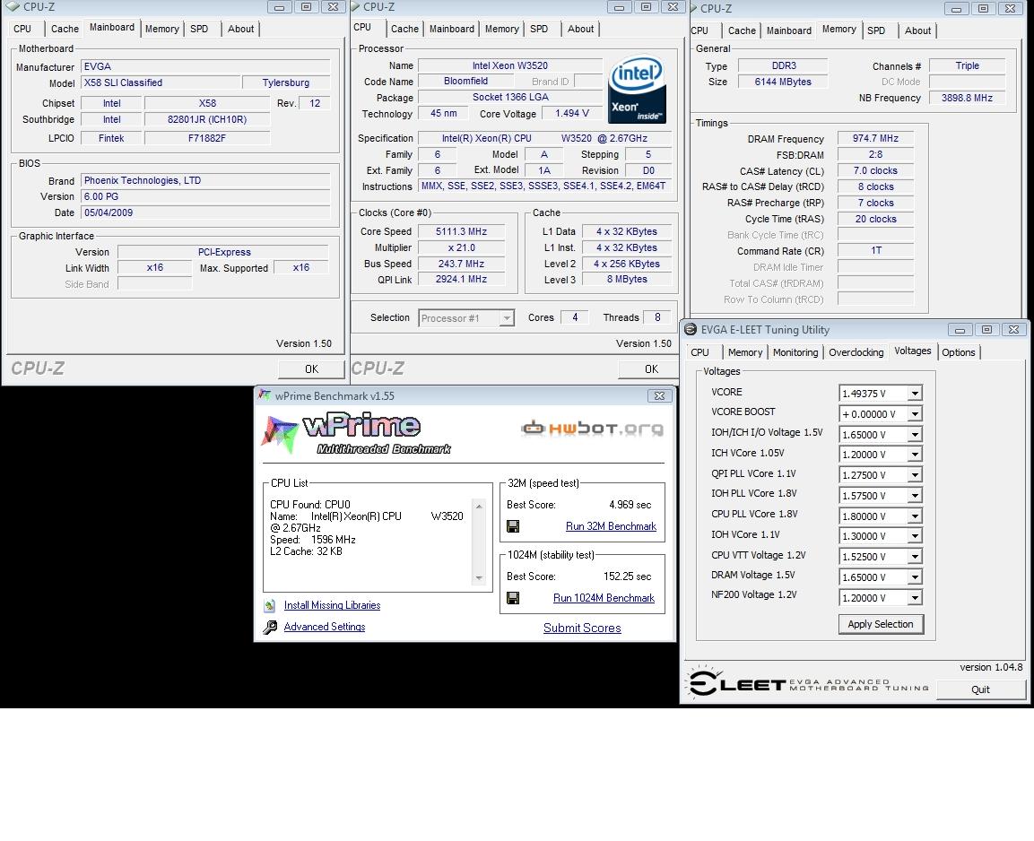Click the BIOS date 05/04/2009 field
Screen dimensions: 1034x841
pos(205,212)
